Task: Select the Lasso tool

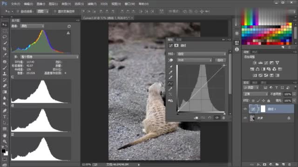Action: [x=5, y=37]
